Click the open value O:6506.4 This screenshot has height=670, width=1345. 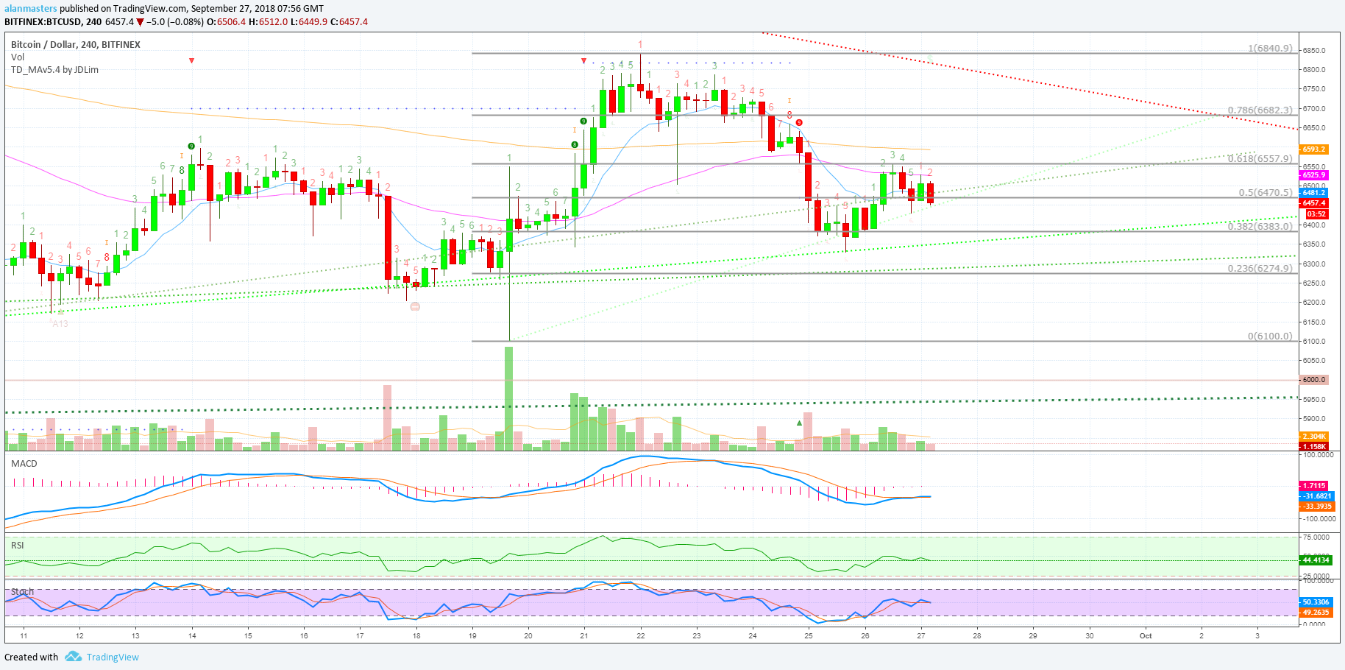point(226,22)
